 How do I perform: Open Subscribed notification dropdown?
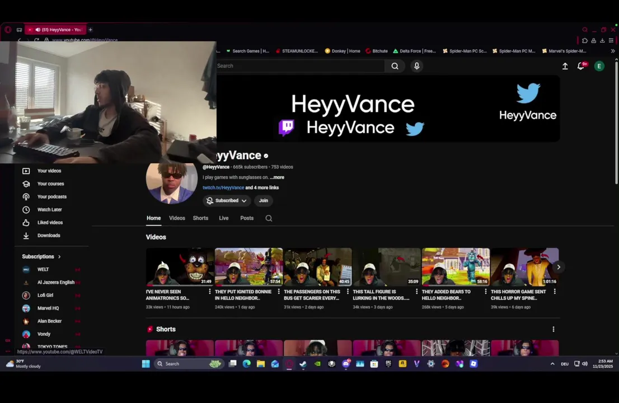coord(227,200)
